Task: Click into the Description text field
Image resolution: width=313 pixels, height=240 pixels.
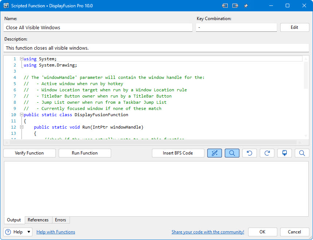Action: (157, 48)
